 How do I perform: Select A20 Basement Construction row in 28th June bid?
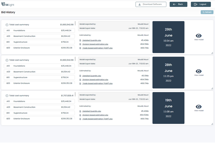[x=39, y=72]
